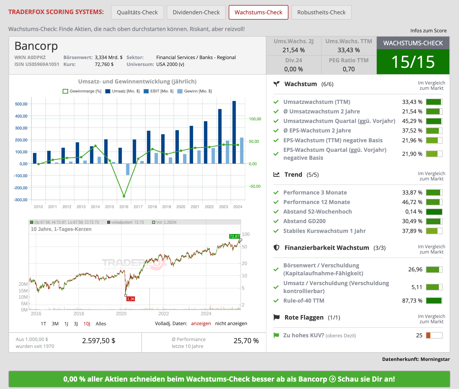Click the red 3,36 low marker

[131, 299]
